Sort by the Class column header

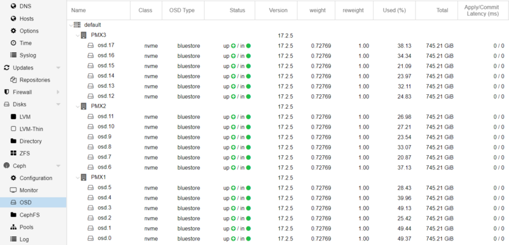click(146, 10)
